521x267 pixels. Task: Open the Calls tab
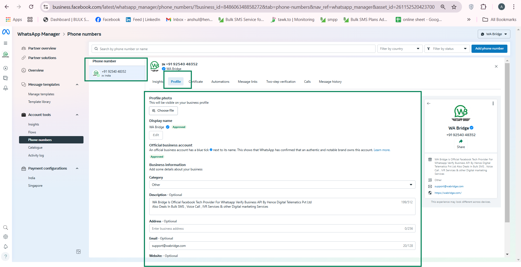coord(307,82)
